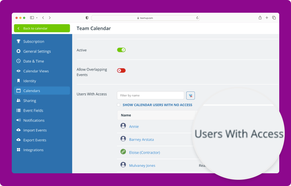The height and width of the screenshot is (186, 291).
Task: Open the Safari sidebar dropdown chevron
Action: (x=36, y=18)
